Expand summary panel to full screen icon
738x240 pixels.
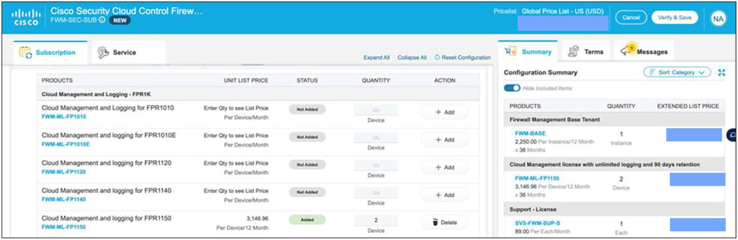(722, 73)
